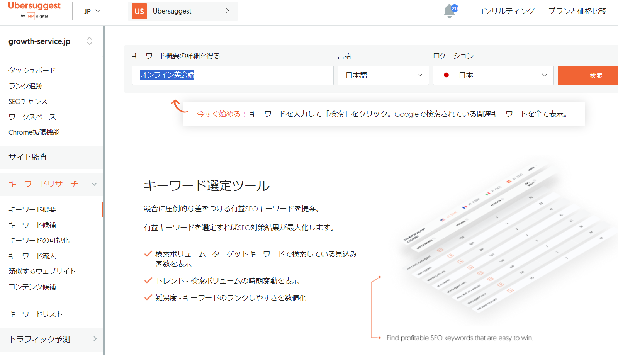Open SEOチャンス in the sidebar
The width and height of the screenshot is (618, 355).
click(x=28, y=101)
